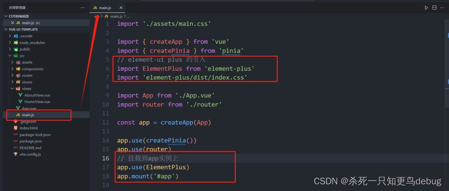Expand the node_modules folder
The width and height of the screenshot is (449, 191).
pos(10,42)
